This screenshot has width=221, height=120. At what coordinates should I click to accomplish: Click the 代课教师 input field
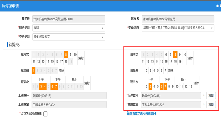(x=171, y=96)
